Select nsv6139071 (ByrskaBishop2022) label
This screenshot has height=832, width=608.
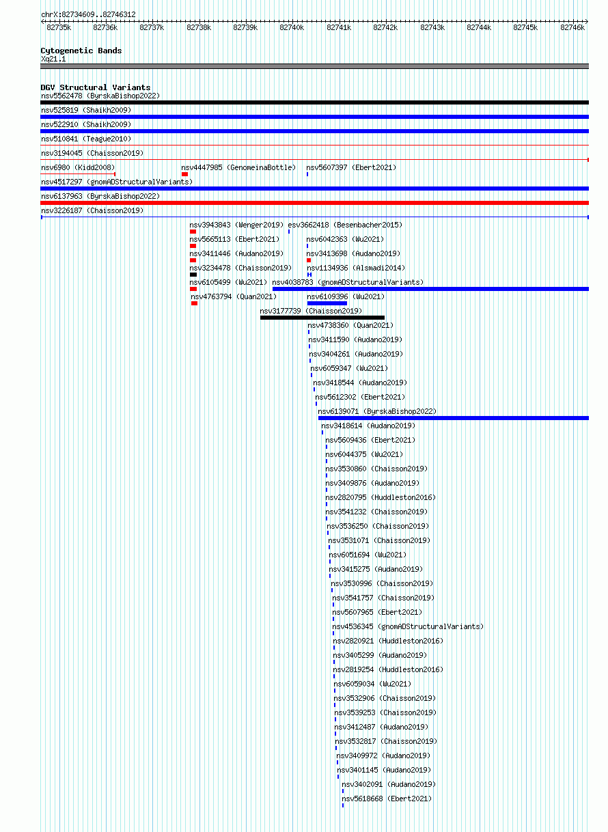pos(377,411)
